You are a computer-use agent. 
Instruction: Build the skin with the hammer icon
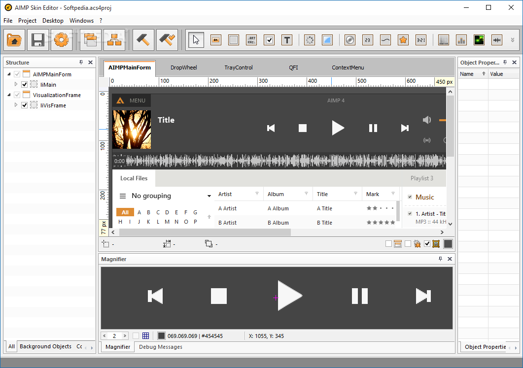click(143, 40)
